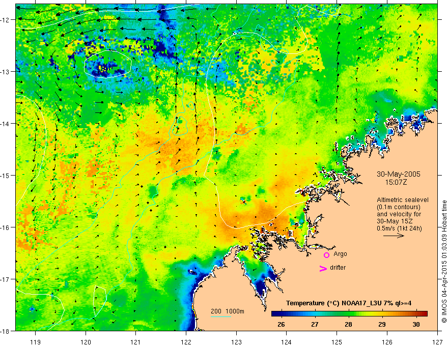Click the cyan 200 1000m depth contour legend line
Screen dimensions: 448x346
pyautogui.click(x=221, y=316)
